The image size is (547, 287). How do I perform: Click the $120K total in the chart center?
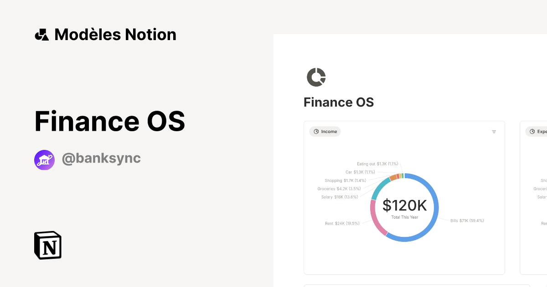(404, 206)
